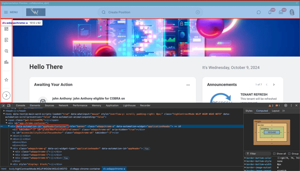Open the Recorder tab
The image size is (300, 171).
click(145, 105)
